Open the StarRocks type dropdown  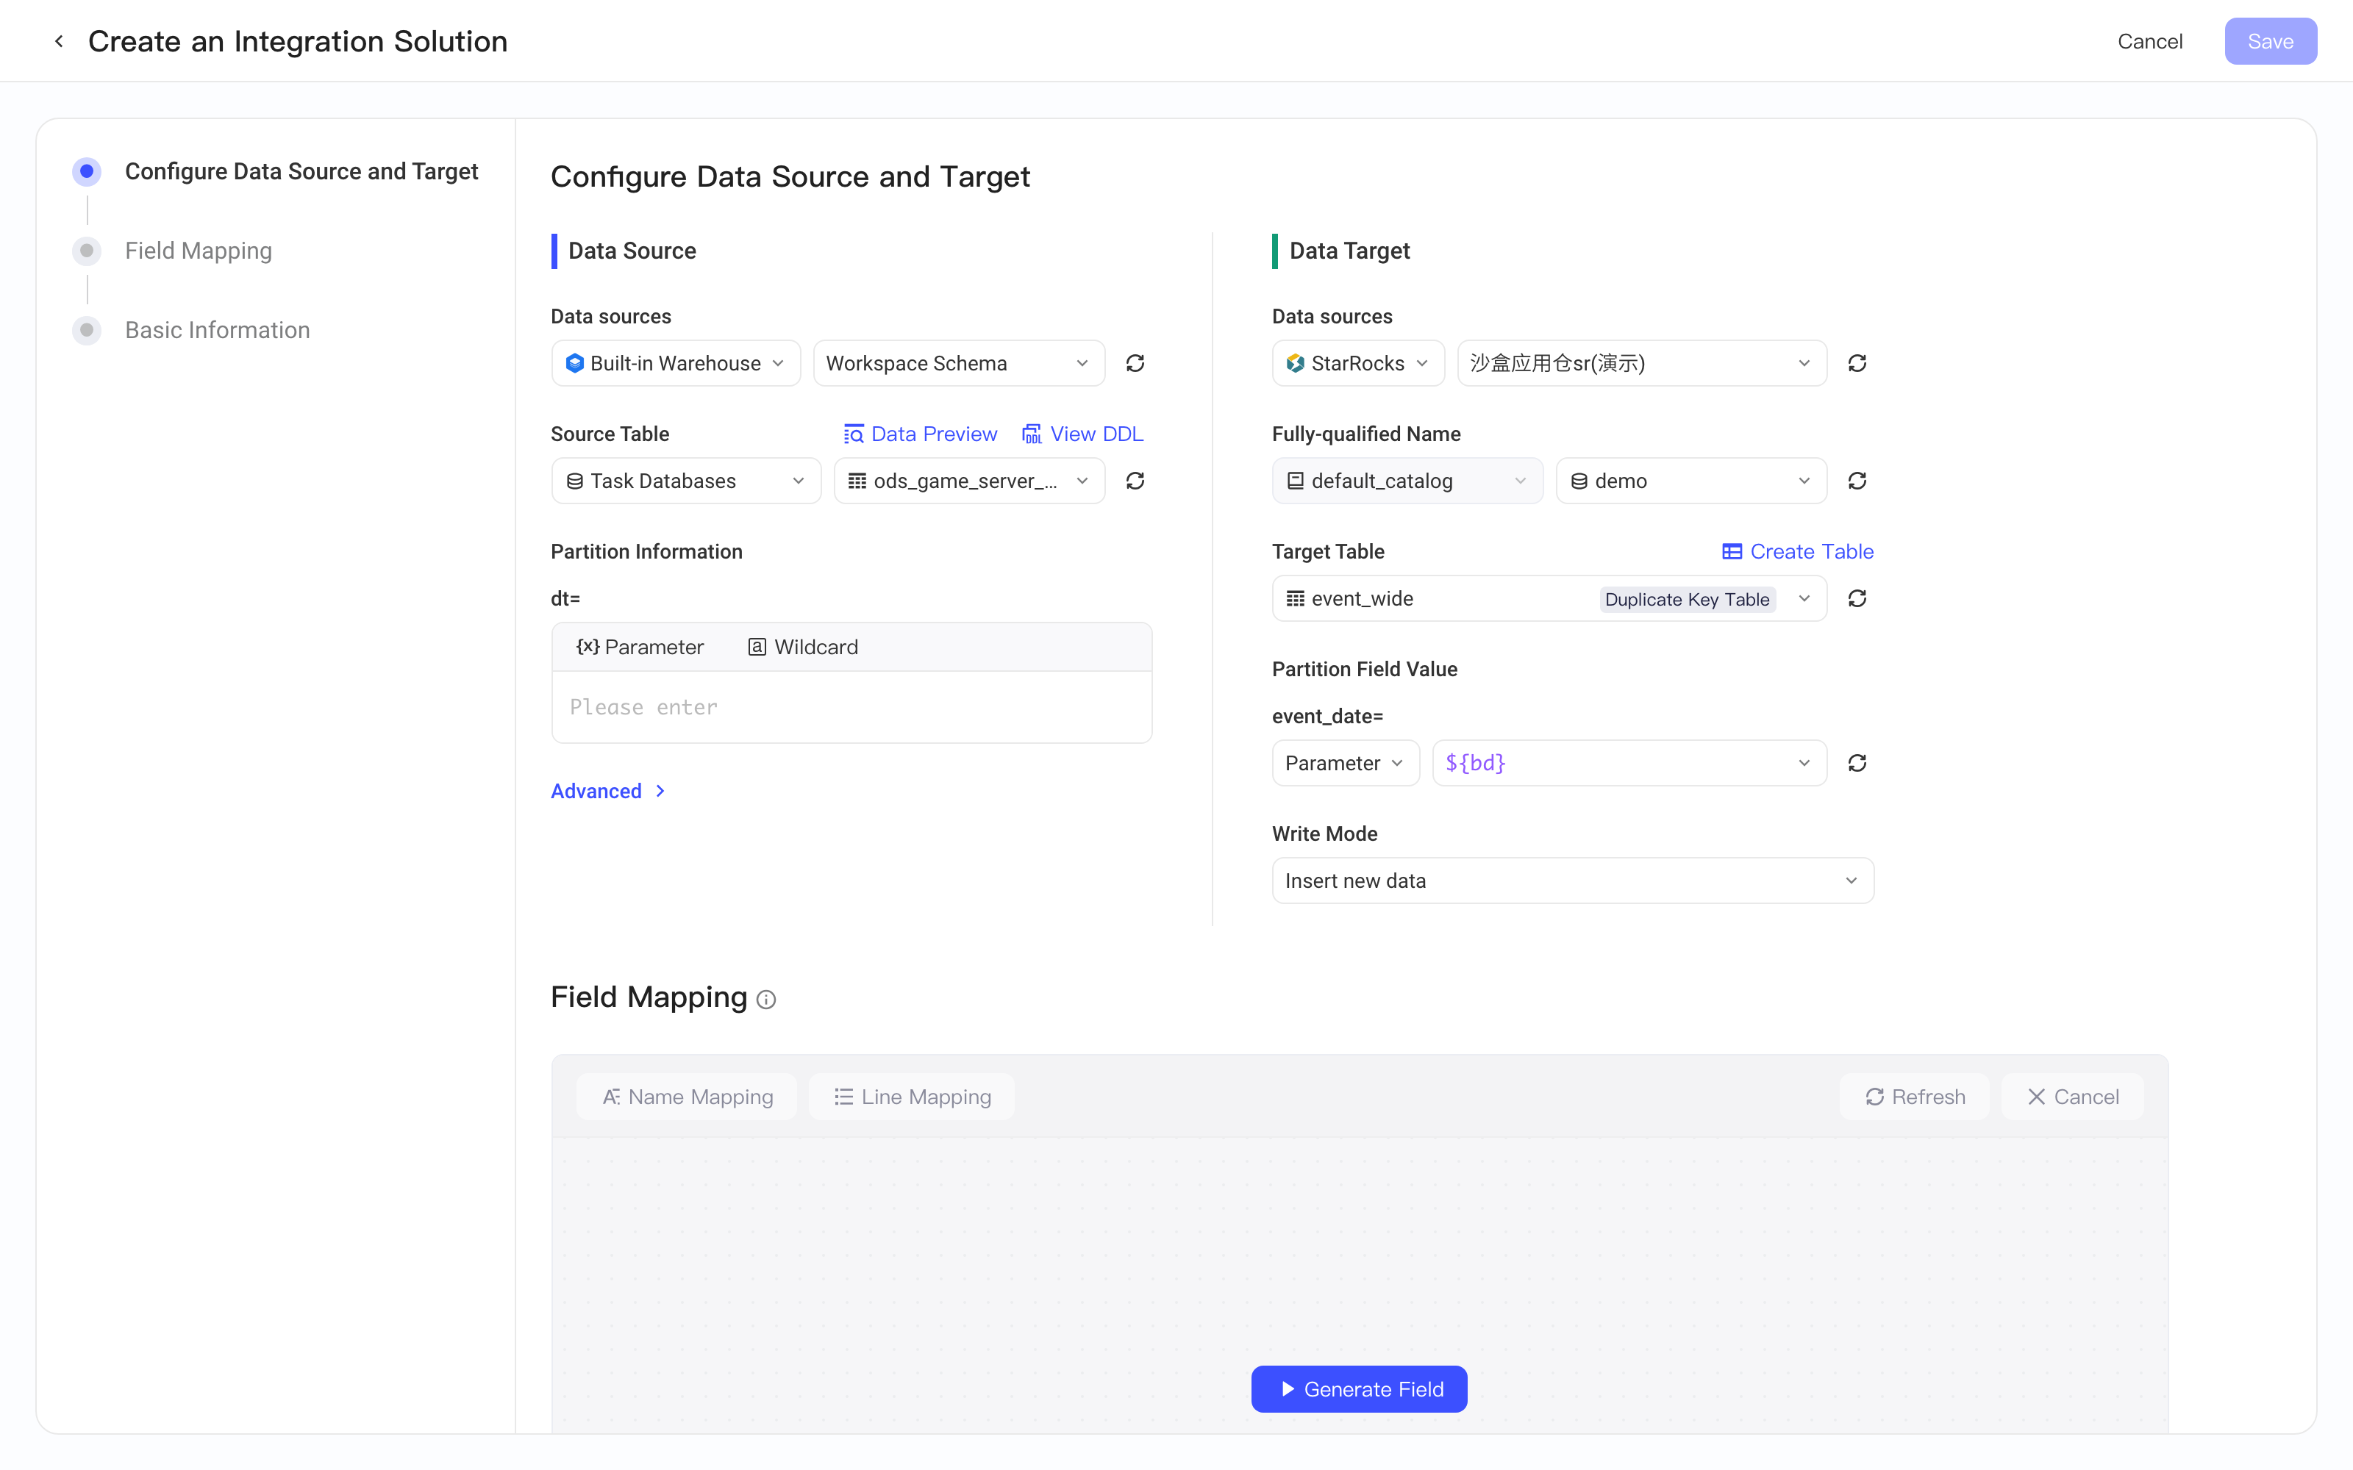coord(1358,362)
